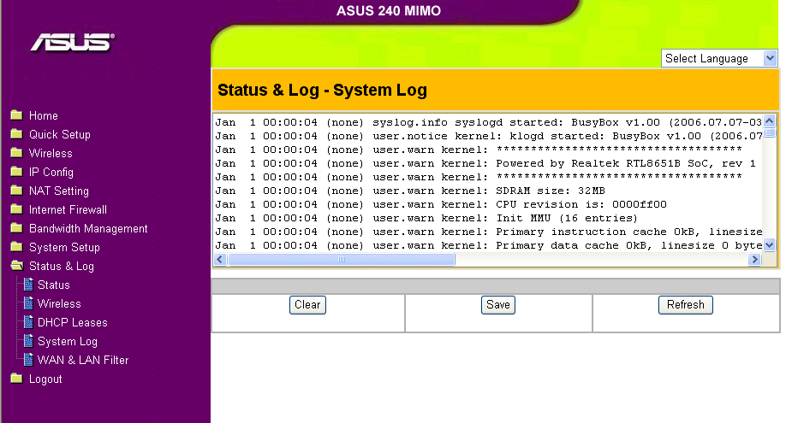This screenshot has height=423, width=786.
Task: Open the NAT Setting menu
Action: coord(58,191)
